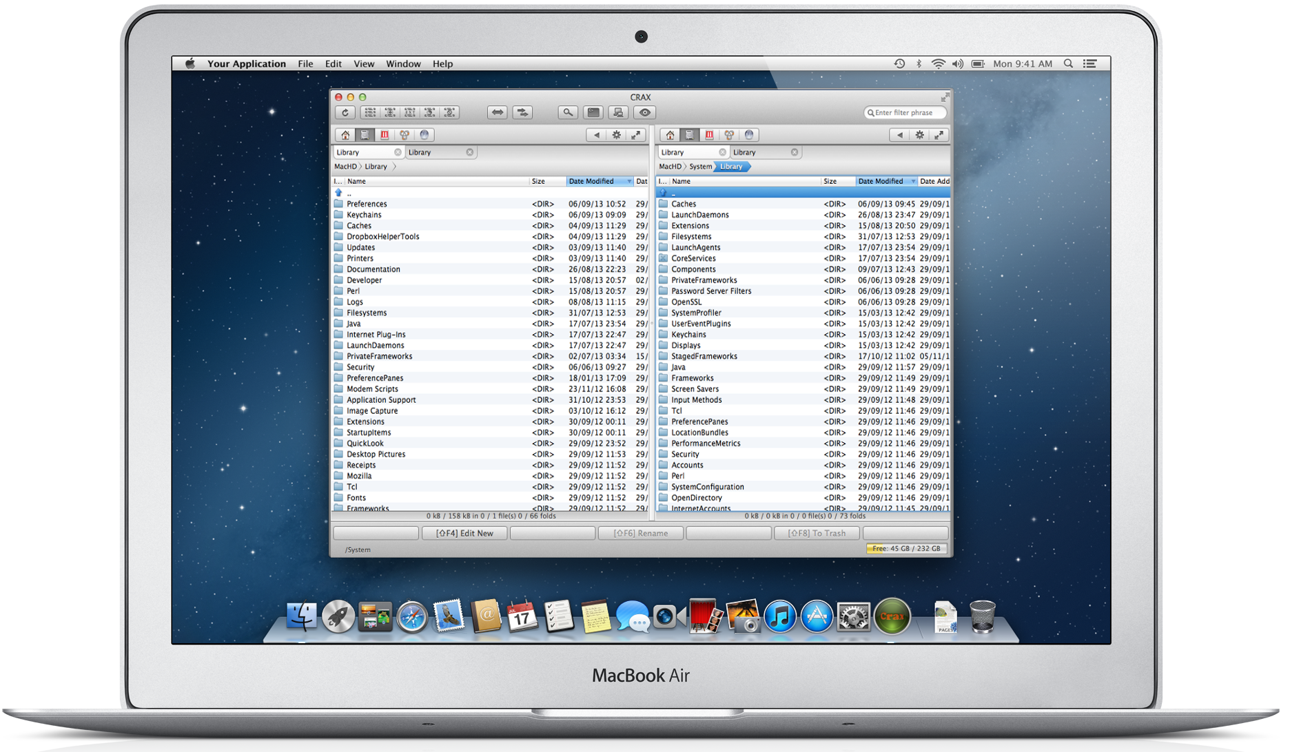
Task: Select Internet Plug-Ins folder in left panel
Action: 490,335
